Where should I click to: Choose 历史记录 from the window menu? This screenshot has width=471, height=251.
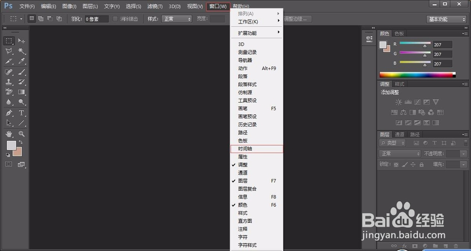(x=257, y=125)
